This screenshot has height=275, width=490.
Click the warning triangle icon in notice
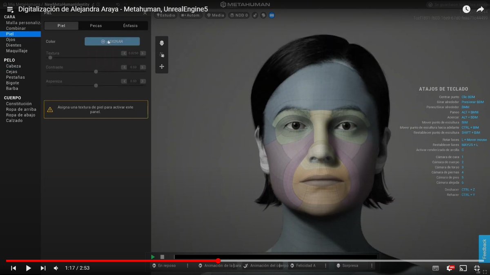[x=50, y=110]
